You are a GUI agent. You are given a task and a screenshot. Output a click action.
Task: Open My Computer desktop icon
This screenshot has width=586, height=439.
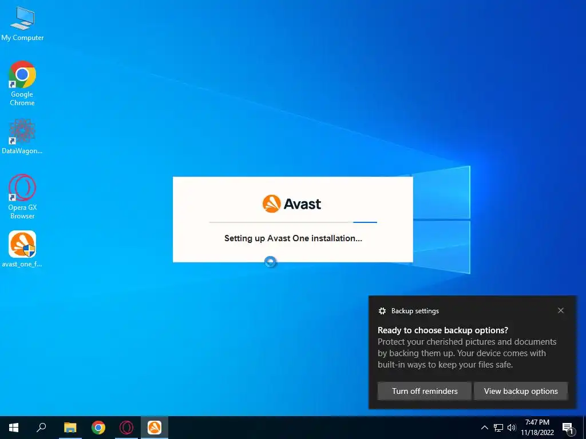[22, 23]
